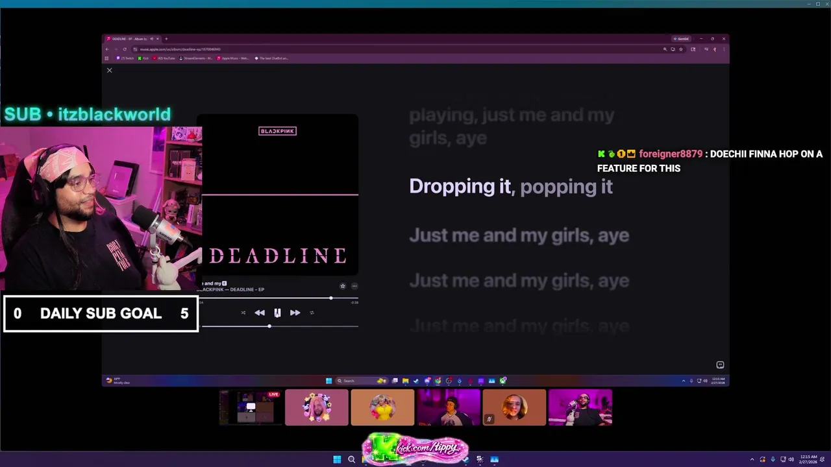Viewport: 831px width, 467px height.
Task: Open the Twitch bookmark
Action: pos(125,58)
